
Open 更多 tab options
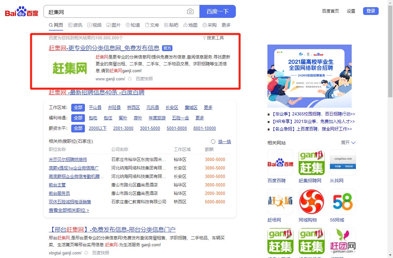tap(226, 25)
